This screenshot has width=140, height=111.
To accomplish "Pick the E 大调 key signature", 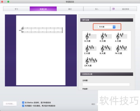I will click(x=90, y=50).
